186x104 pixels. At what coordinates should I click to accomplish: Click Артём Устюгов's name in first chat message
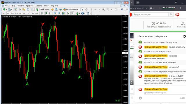click(151, 42)
